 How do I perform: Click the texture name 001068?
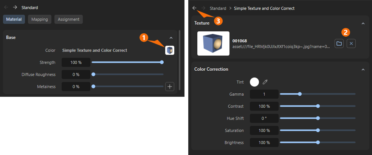pos(240,41)
